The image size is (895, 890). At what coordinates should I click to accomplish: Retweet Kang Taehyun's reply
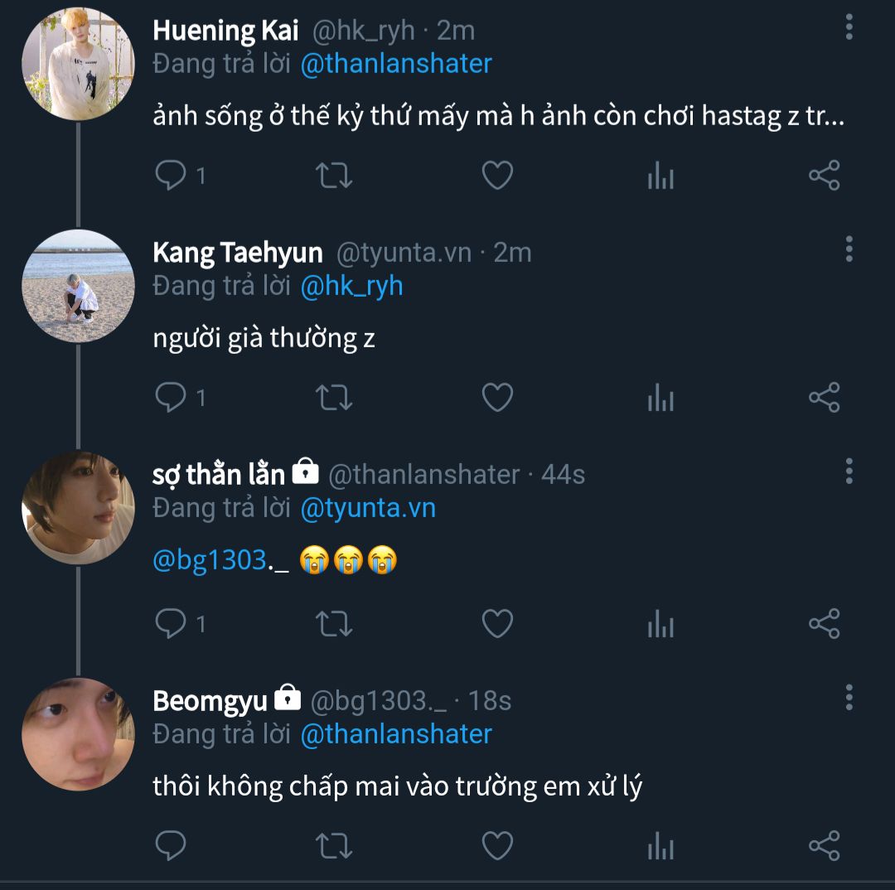click(x=335, y=398)
